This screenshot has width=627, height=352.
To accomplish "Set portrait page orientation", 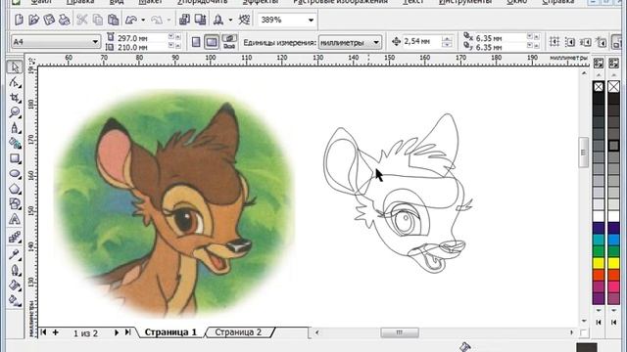I will pos(196,42).
